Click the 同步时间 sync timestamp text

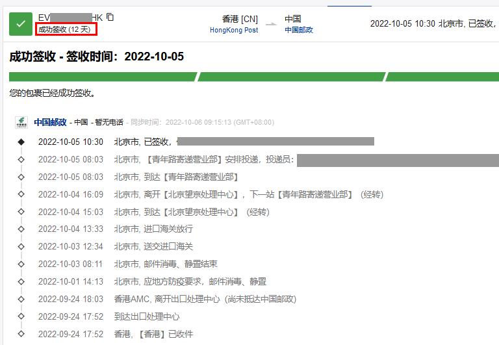(x=202, y=122)
